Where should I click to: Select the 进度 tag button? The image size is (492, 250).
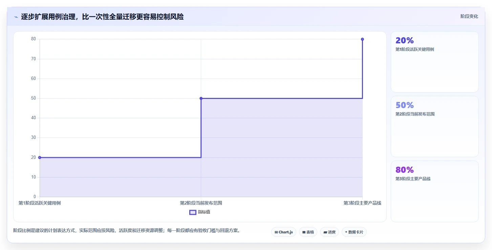(x=329, y=232)
